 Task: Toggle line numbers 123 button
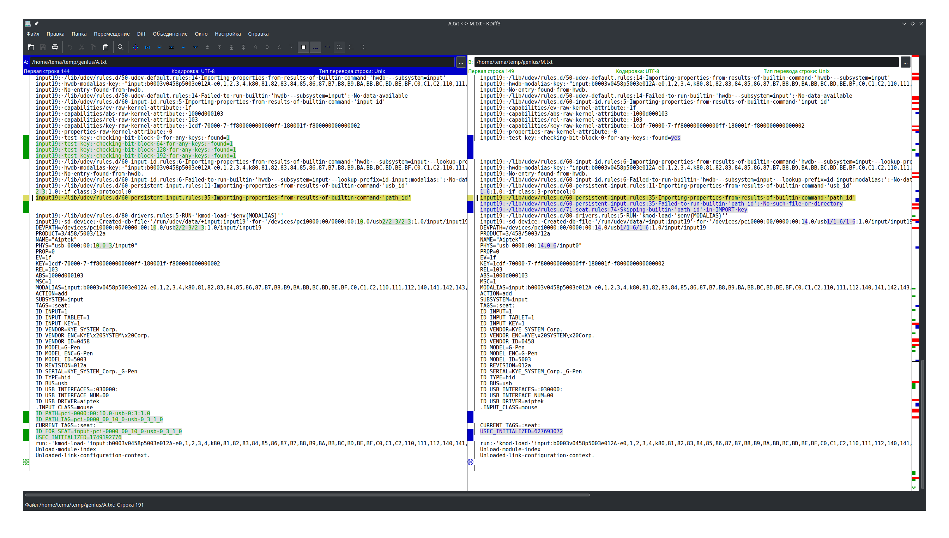(x=327, y=47)
